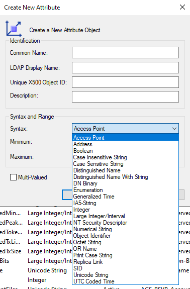Select Object Identifier syntax
The width and height of the screenshot is (190, 289).
tap(125, 236)
